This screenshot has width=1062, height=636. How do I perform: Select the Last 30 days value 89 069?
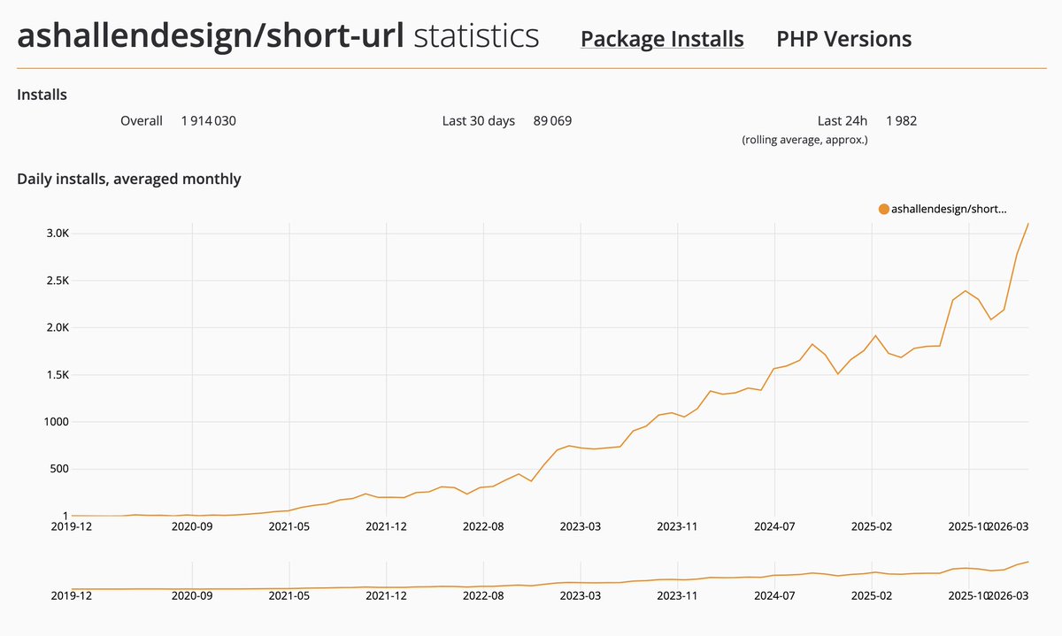pyautogui.click(x=552, y=120)
